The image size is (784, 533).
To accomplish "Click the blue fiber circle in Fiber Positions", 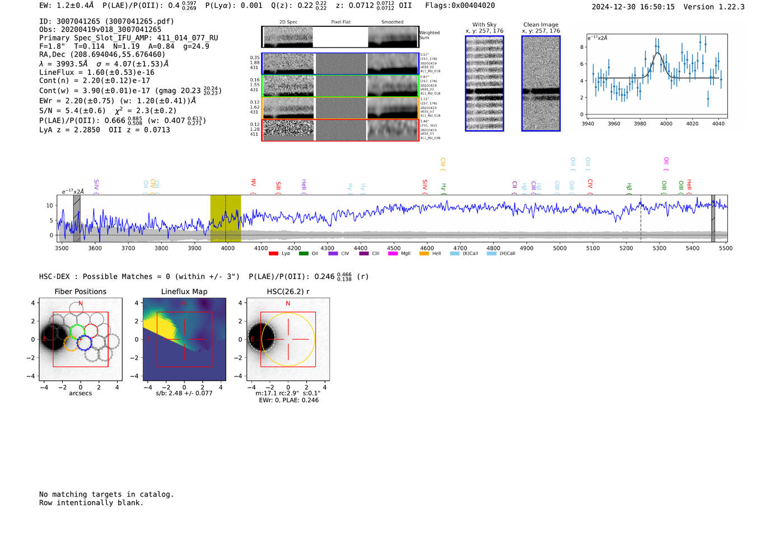I will coord(85,343).
